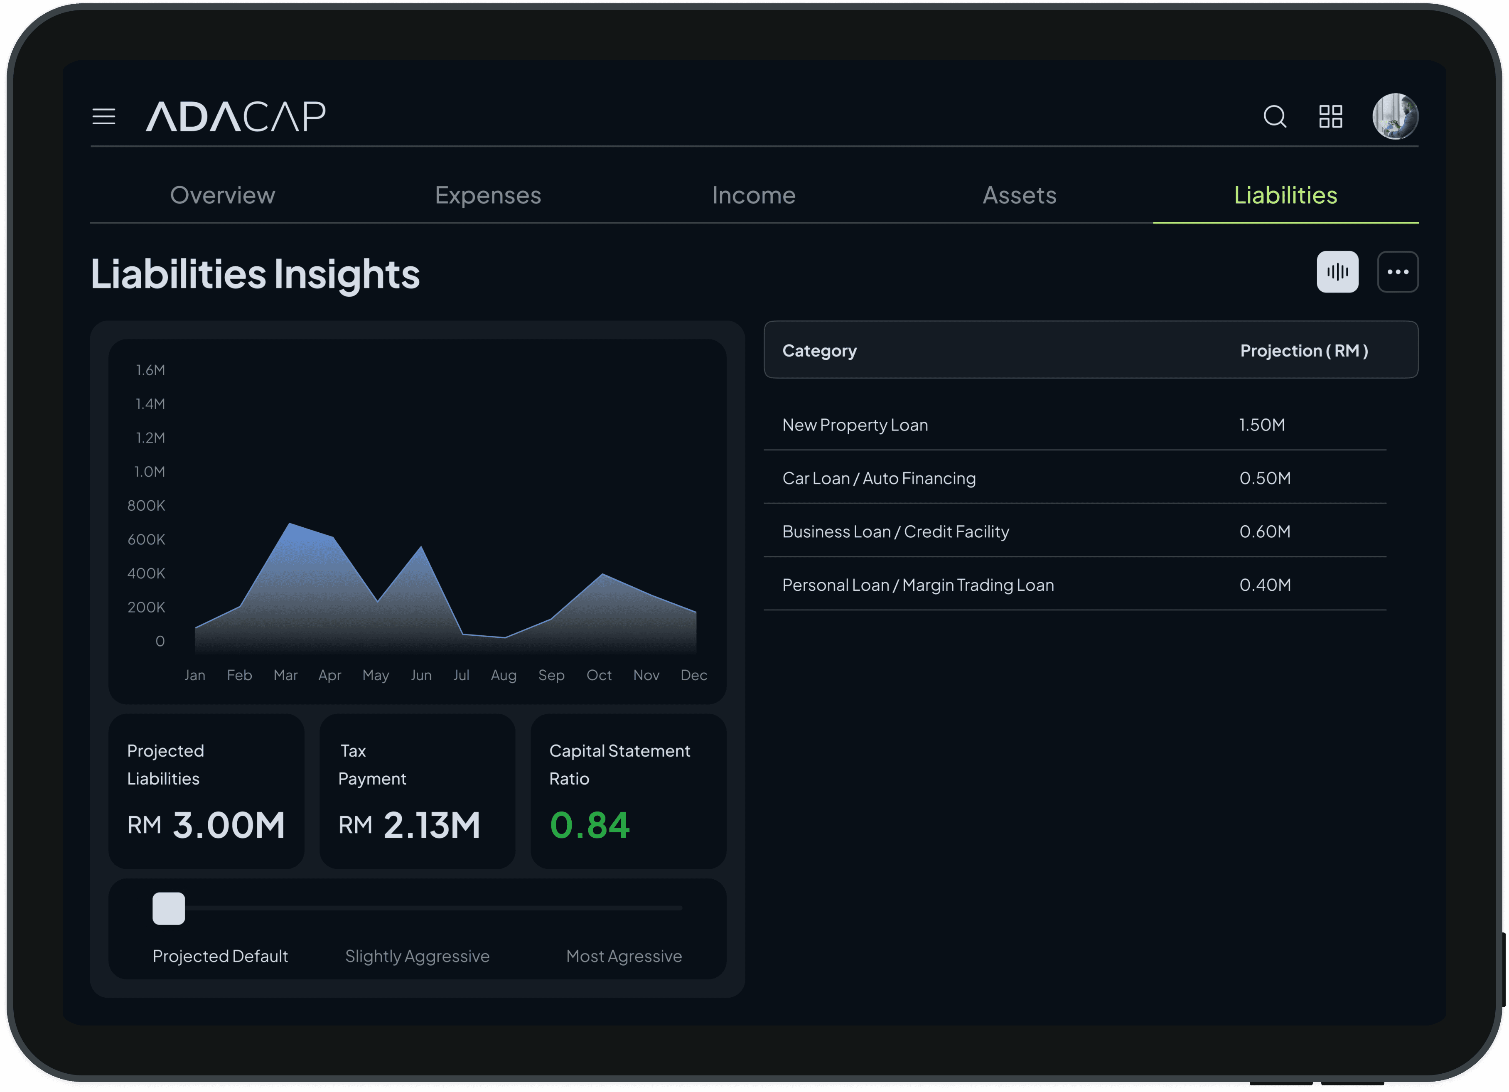1509x1092 pixels.
Task: Open the hamburger menu
Action: pos(104,116)
